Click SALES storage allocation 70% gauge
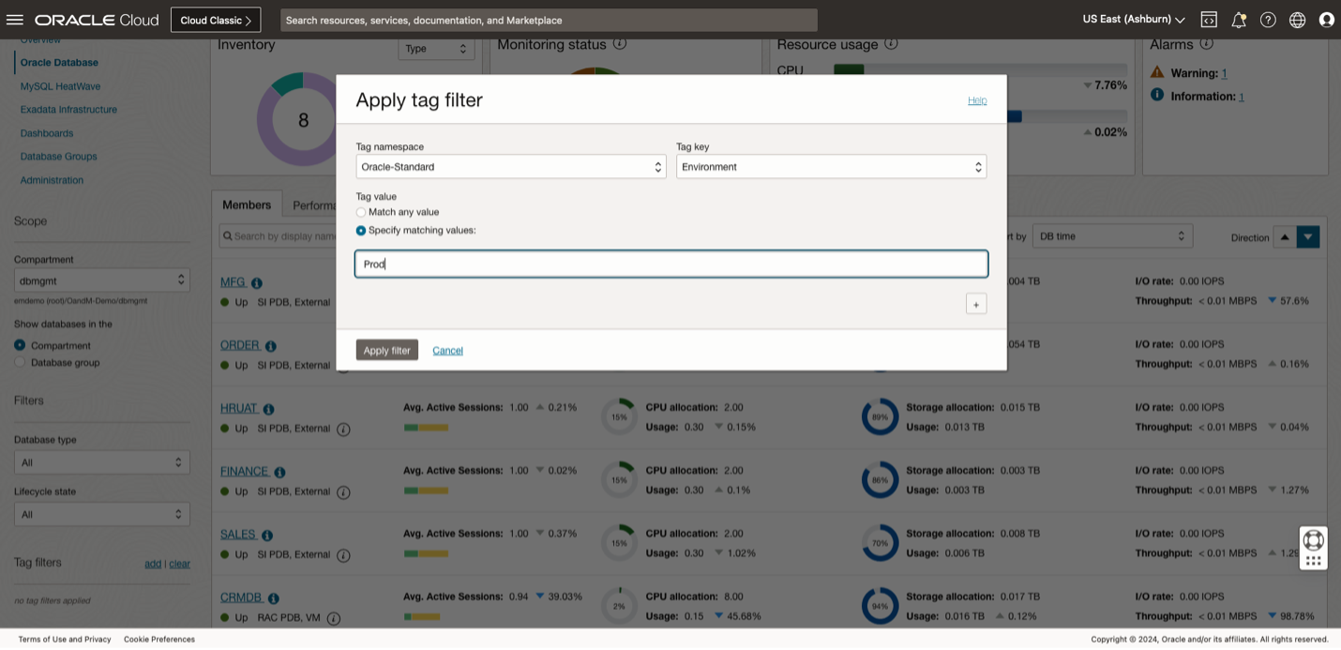 880,543
